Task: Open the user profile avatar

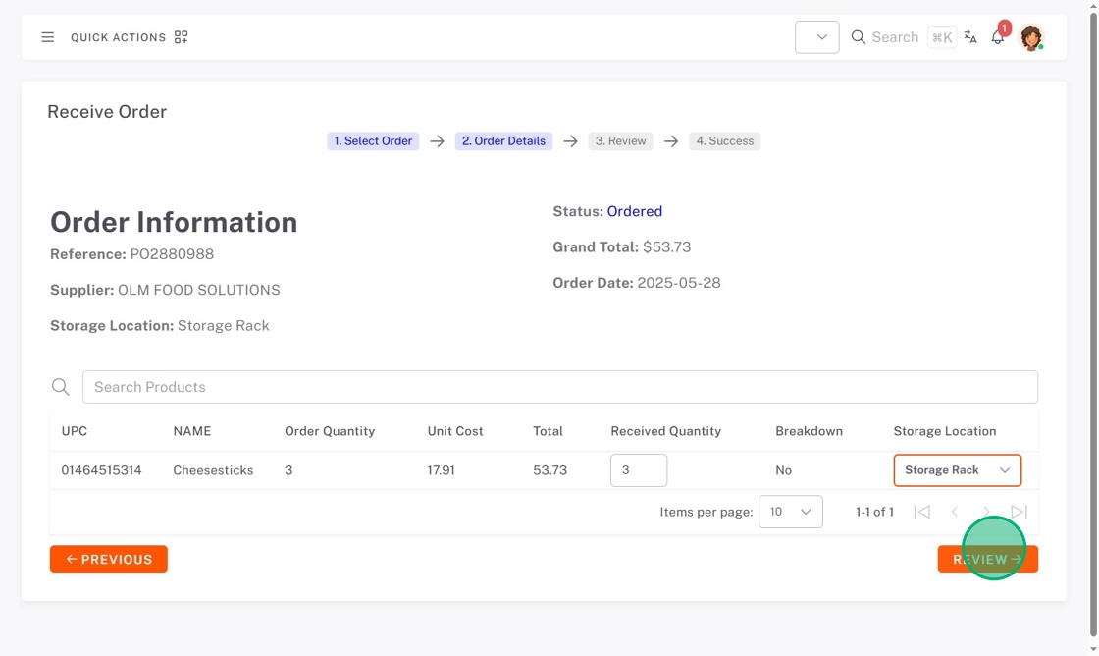Action: [x=1030, y=37]
